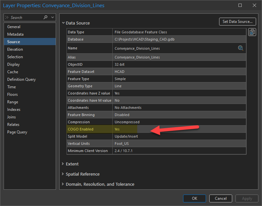The width and height of the screenshot is (262, 206).
Task: Click the copy-to-clipboard icon beside the table
Action: click(252, 32)
